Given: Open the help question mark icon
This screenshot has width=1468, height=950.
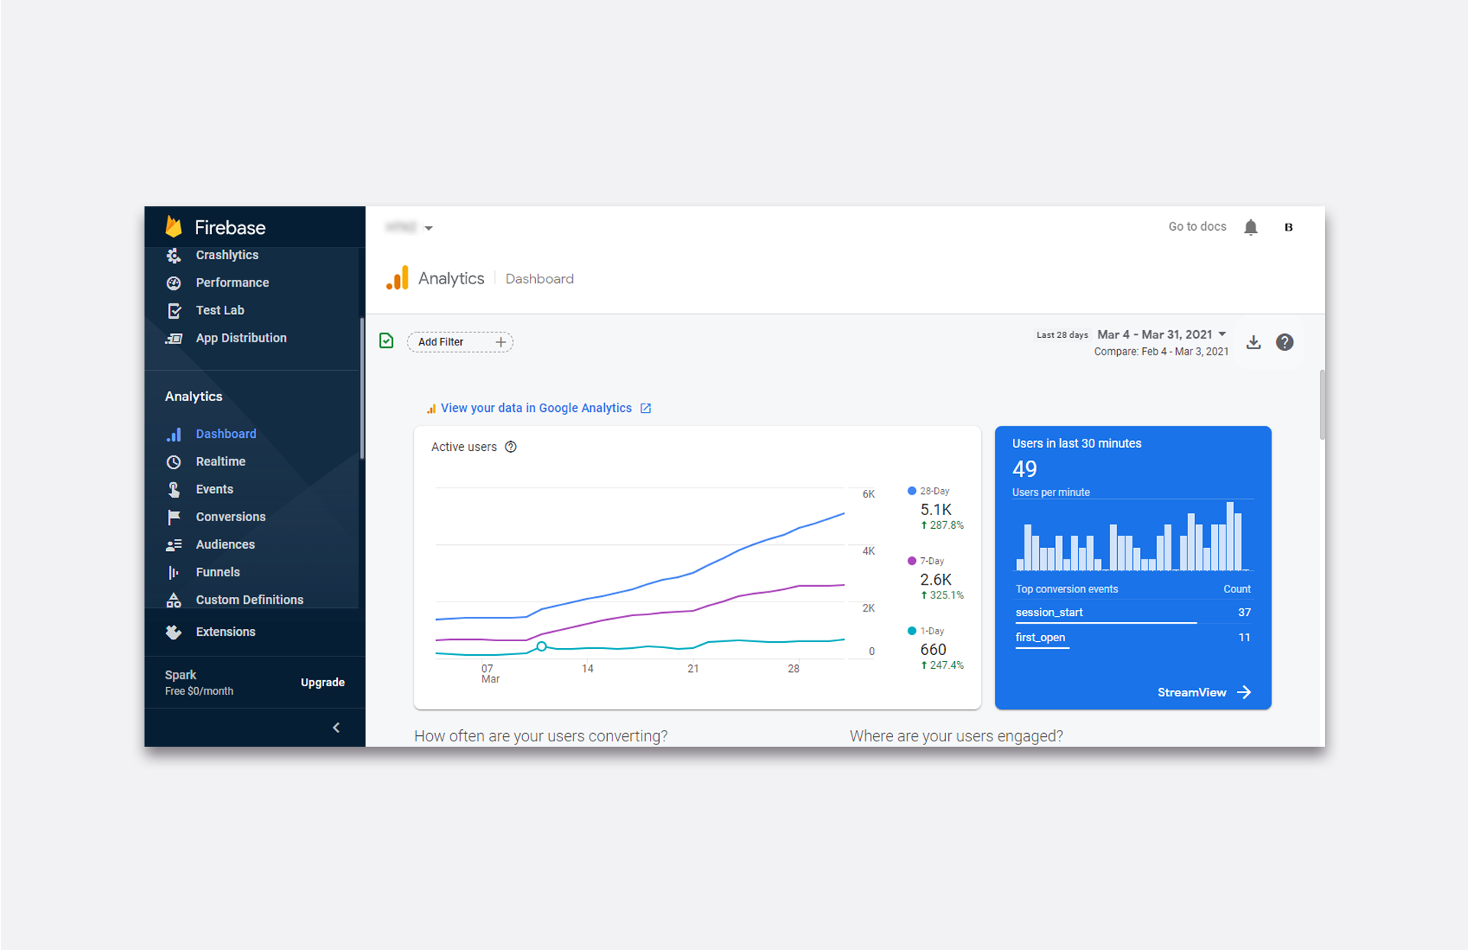Looking at the screenshot, I should click(x=1284, y=342).
